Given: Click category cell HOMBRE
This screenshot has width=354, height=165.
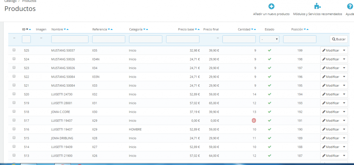Looking at the screenshot, I should pyautogui.click(x=135, y=129).
